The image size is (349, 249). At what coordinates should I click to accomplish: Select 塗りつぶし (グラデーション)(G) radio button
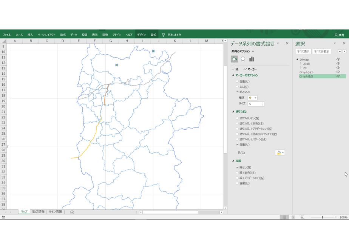237,129
